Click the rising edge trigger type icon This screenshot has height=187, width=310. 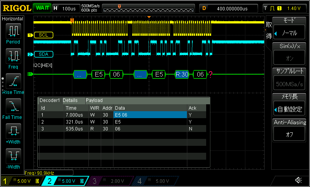tap(272, 8)
